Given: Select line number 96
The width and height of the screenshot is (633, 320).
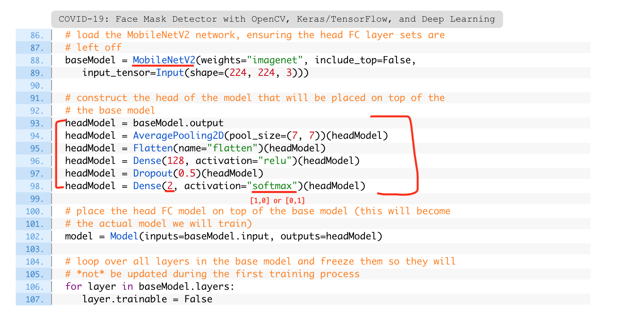Looking at the screenshot, I should [37, 161].
